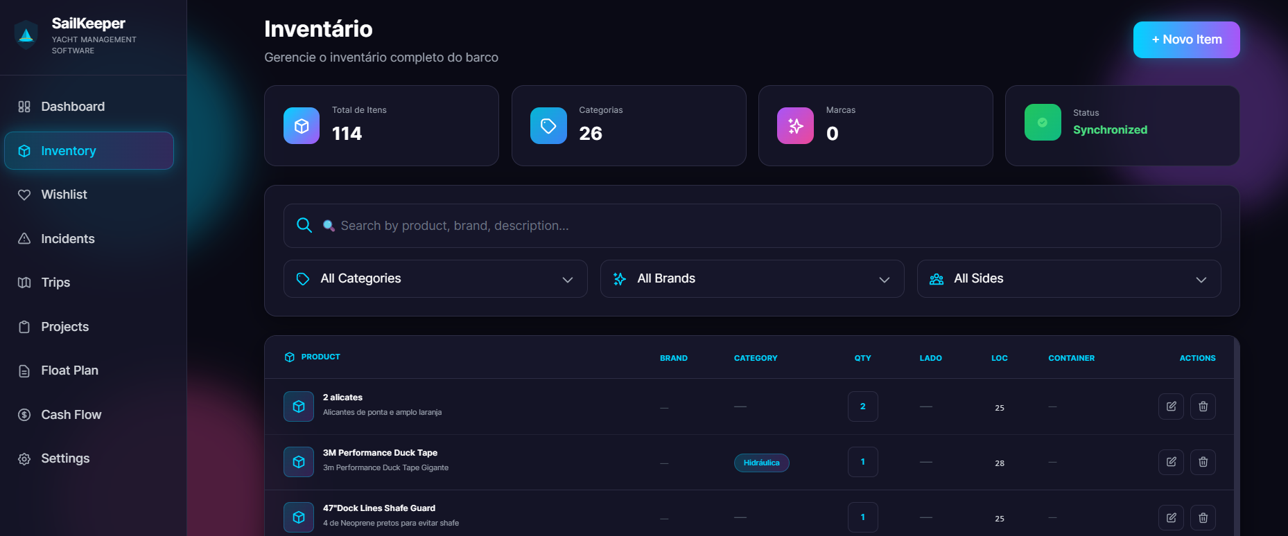Click the edit icon for 2 alicates

(x=1171, y=407)
